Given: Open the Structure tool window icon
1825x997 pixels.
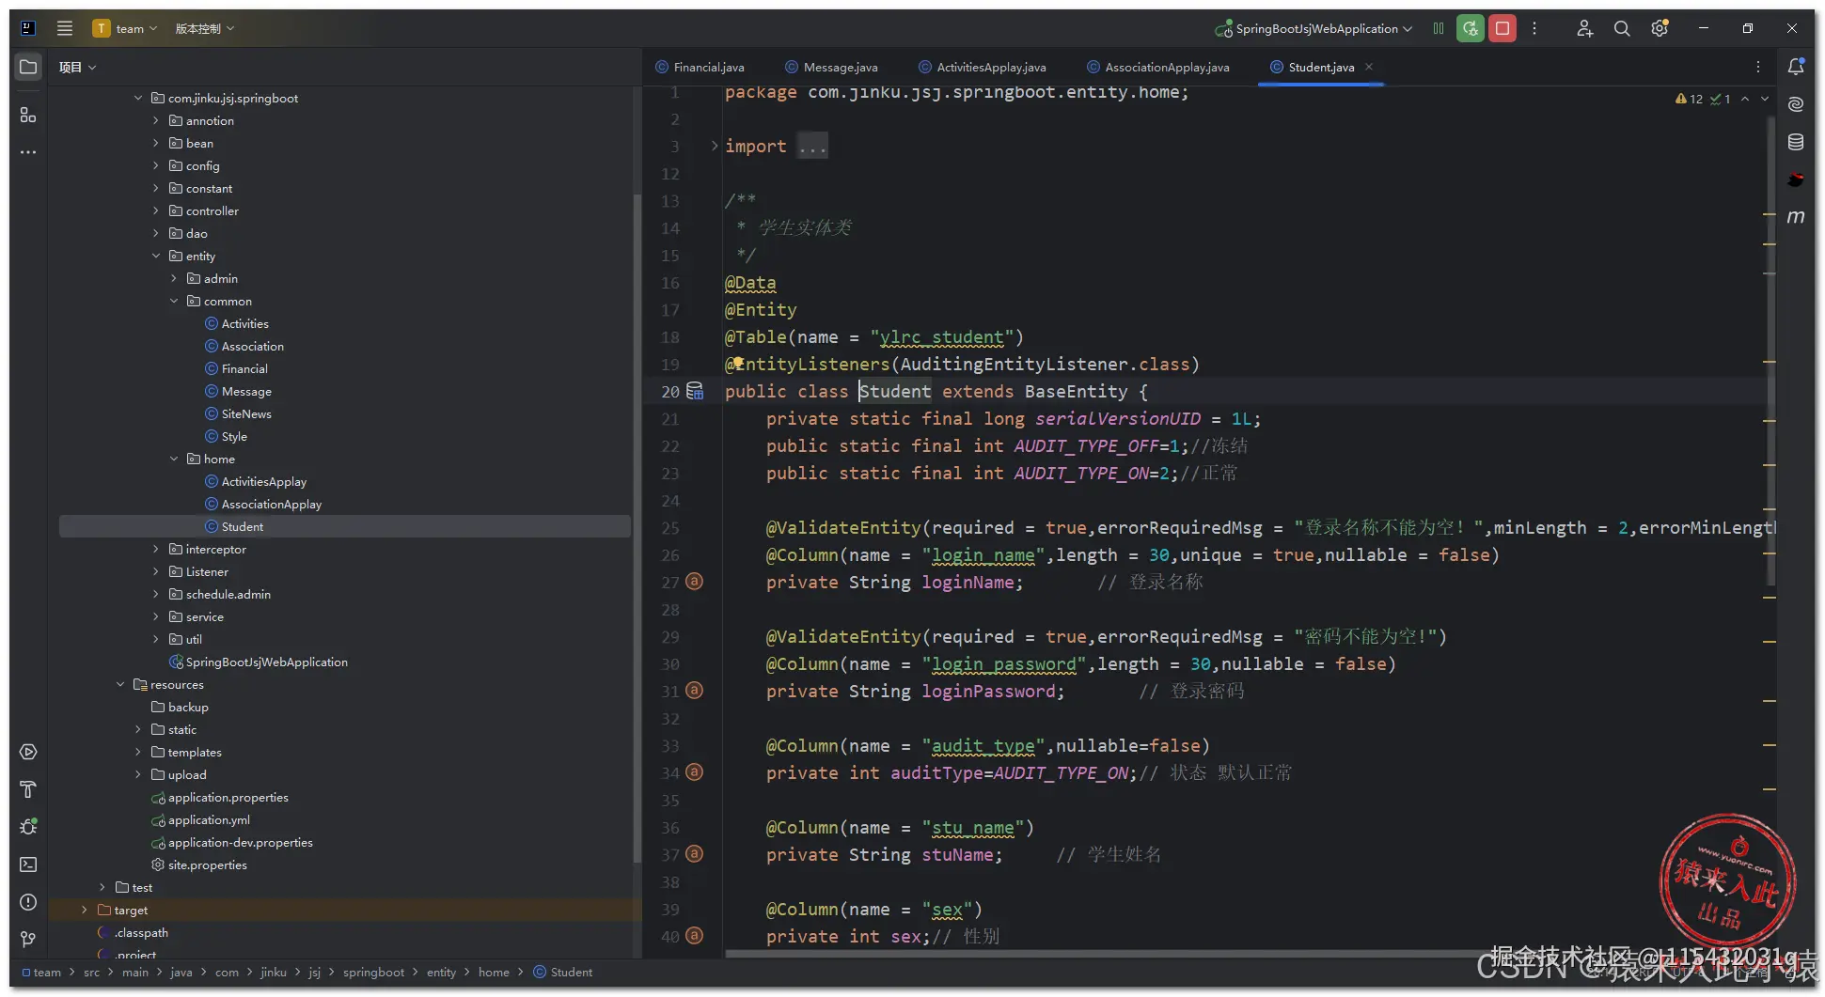Looking at the screenshot, I should [x=28, y=115].
